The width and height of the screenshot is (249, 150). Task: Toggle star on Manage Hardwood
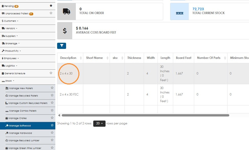[x=52, y=133]
